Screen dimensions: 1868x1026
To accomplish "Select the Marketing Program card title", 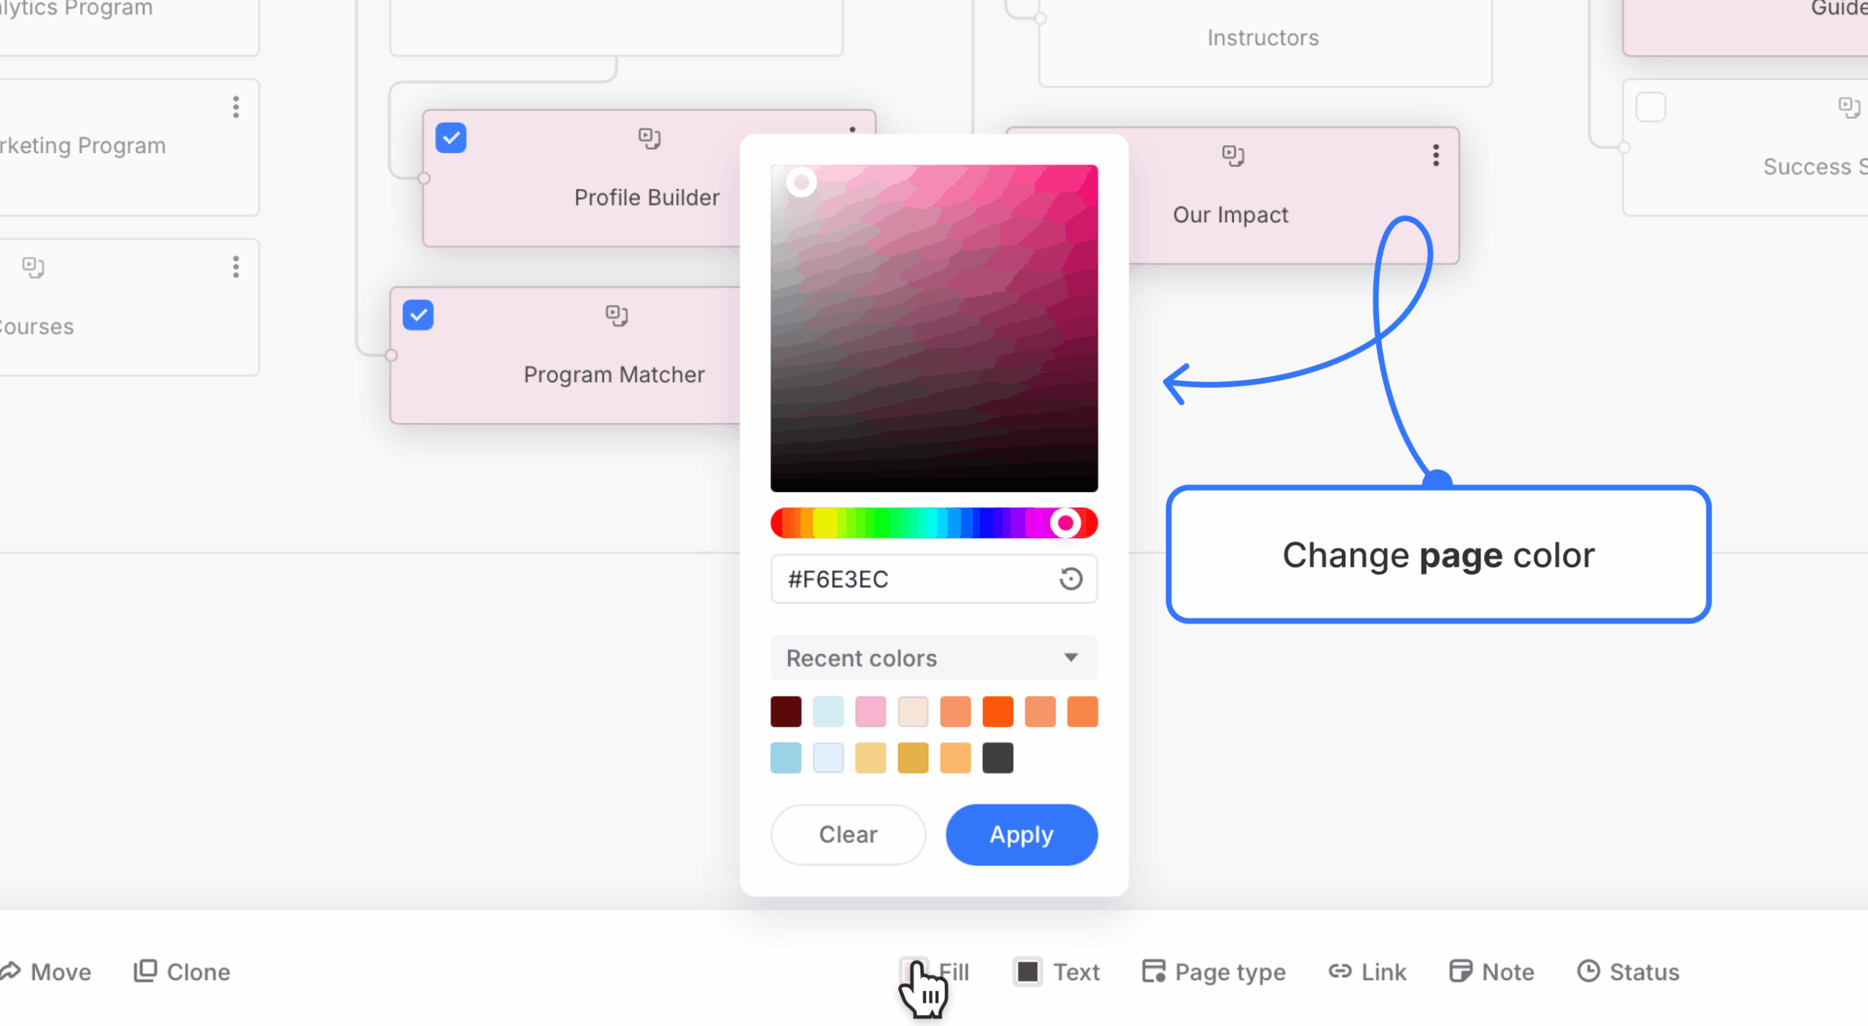I will [83, 146].
